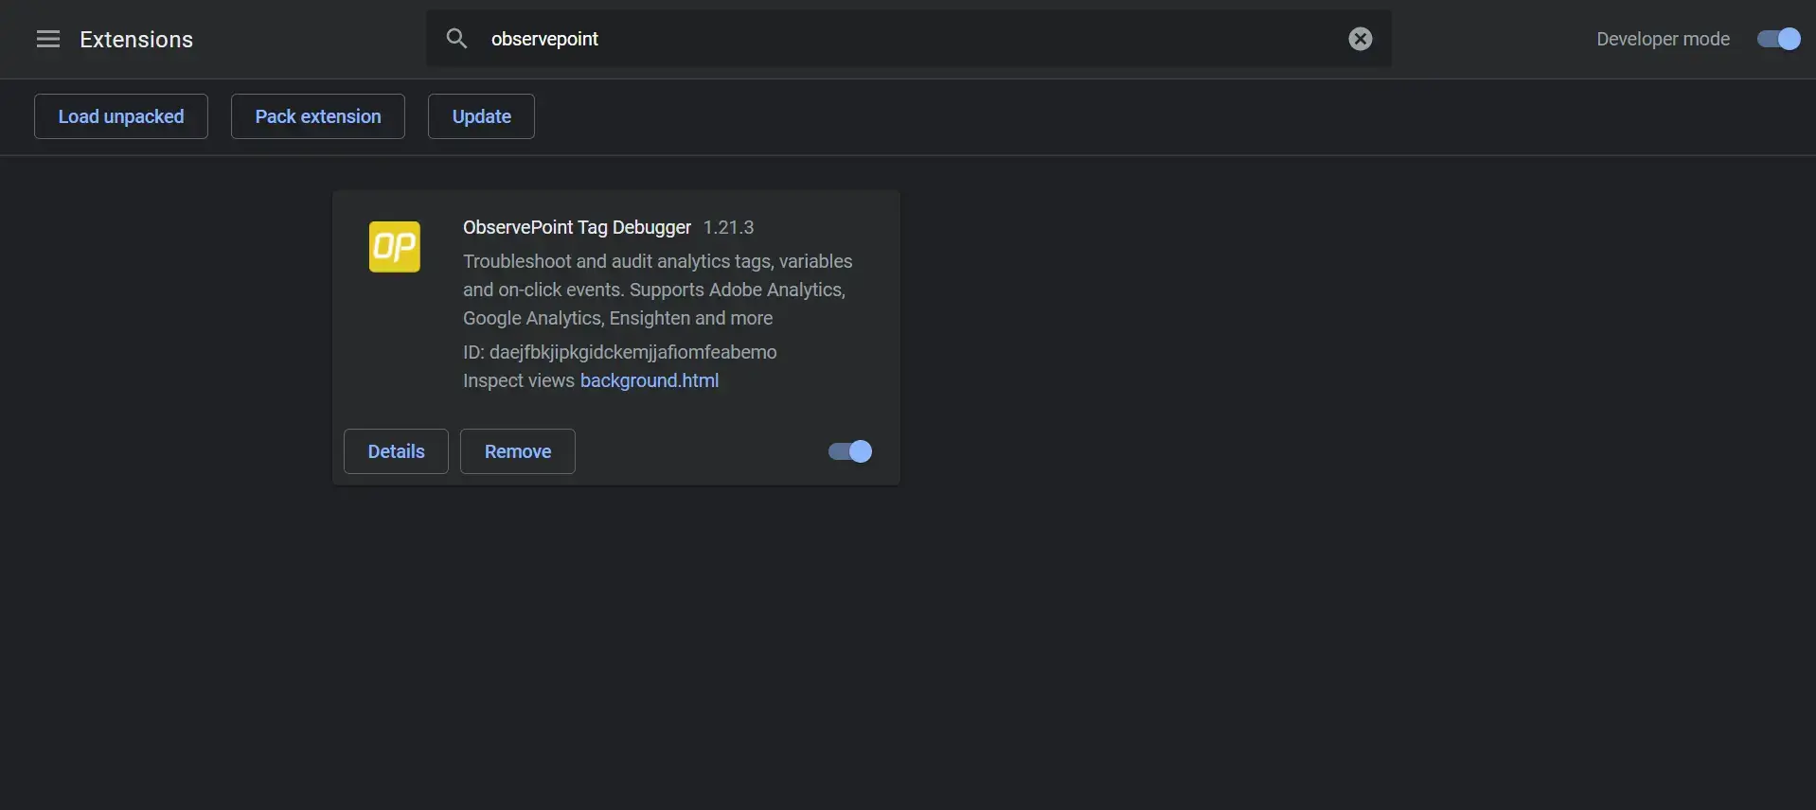This screenshot has width=1816, height=810.
Task: Click the ObservePoint Tag Debugger title
Action: click(x=577, y=227)
